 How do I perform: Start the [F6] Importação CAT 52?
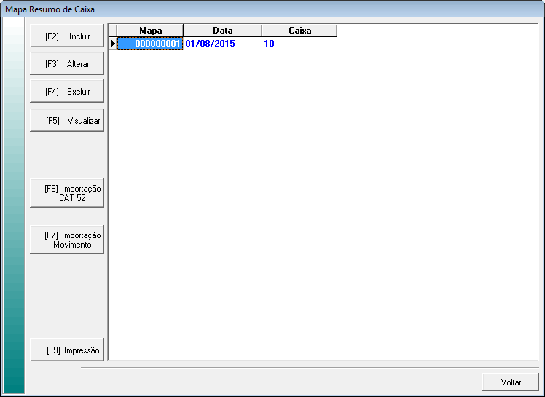pos(67,193)
